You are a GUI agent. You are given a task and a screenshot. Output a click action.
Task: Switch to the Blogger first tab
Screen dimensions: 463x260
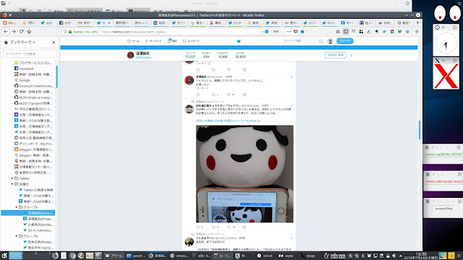[9, 22]
